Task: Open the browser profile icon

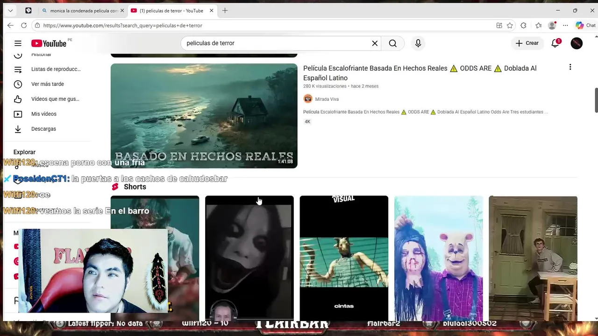Action: (x=552, y=25)
